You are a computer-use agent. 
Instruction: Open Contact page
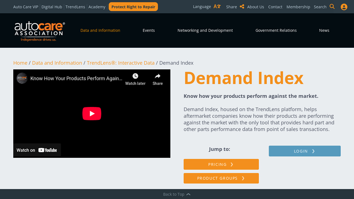(x=275, y=7)
